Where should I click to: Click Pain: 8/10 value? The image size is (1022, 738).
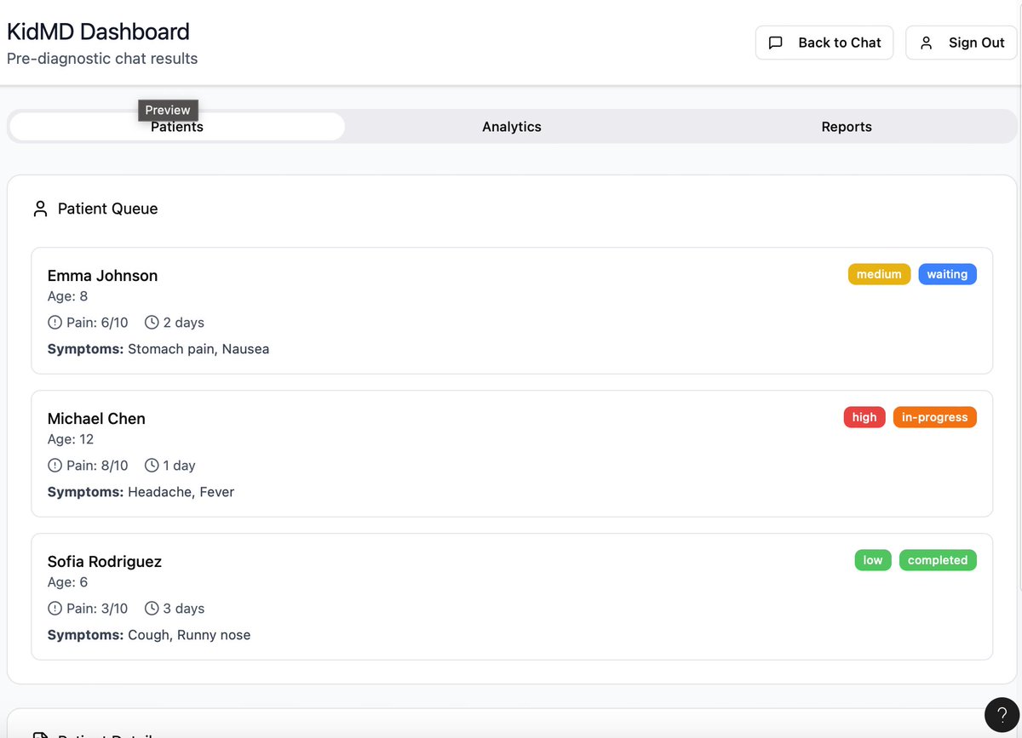coord(97,466)
